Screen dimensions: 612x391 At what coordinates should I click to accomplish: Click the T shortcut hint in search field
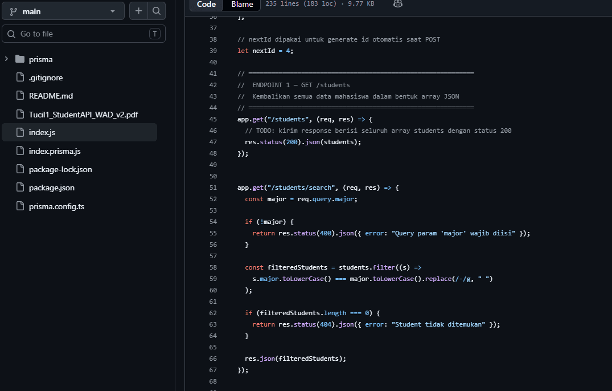pyautogui.click(x=155, y=34)
